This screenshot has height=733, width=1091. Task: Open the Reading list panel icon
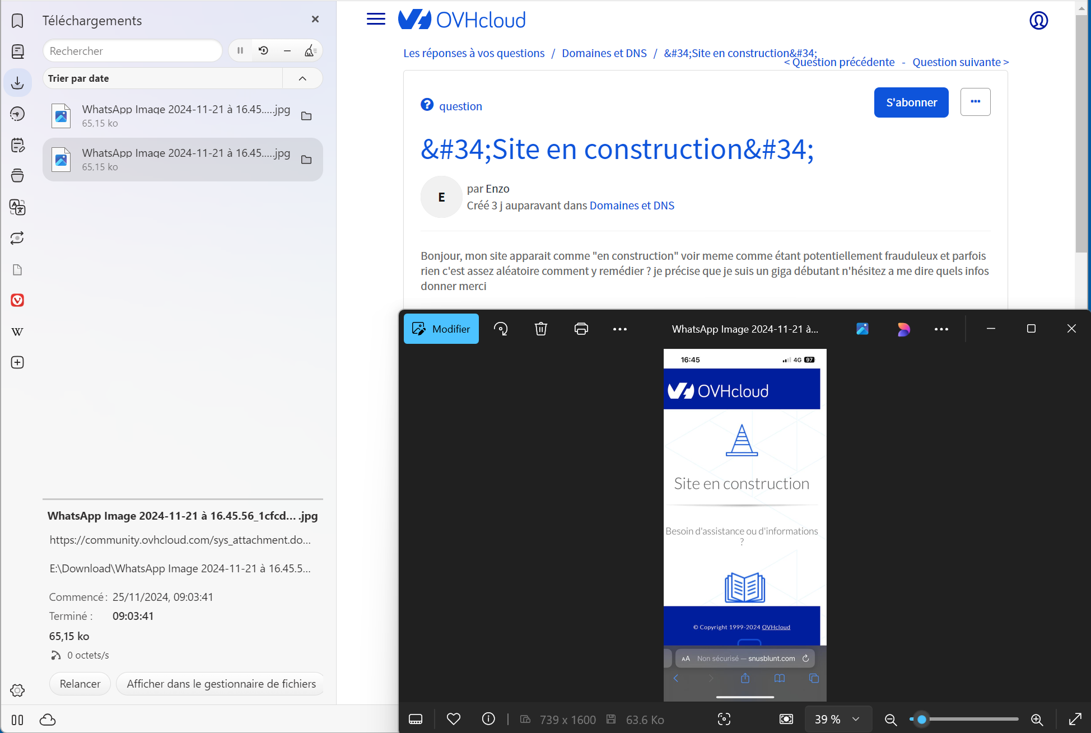pos(17,52)
